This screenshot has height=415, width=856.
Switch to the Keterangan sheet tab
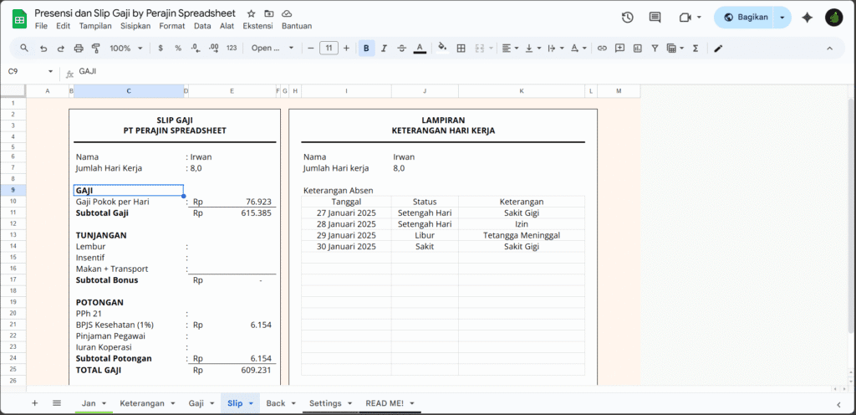(147, 403)
